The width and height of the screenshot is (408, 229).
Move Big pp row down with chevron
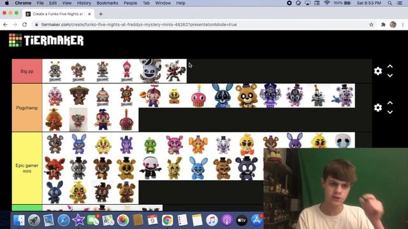[390, 76]
